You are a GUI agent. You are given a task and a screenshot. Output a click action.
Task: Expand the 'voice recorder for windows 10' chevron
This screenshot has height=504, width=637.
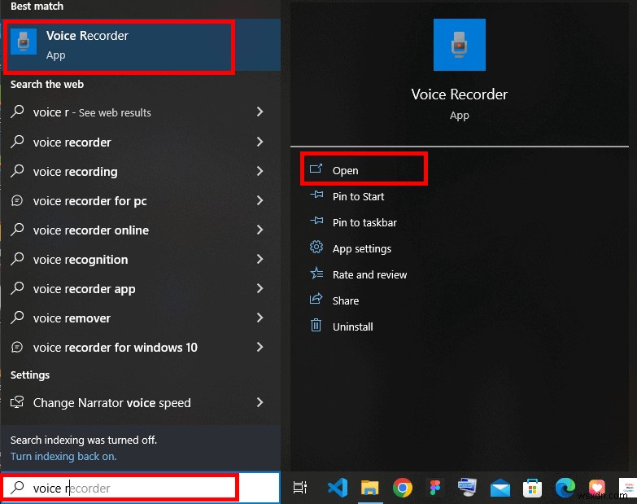point(260,347)
